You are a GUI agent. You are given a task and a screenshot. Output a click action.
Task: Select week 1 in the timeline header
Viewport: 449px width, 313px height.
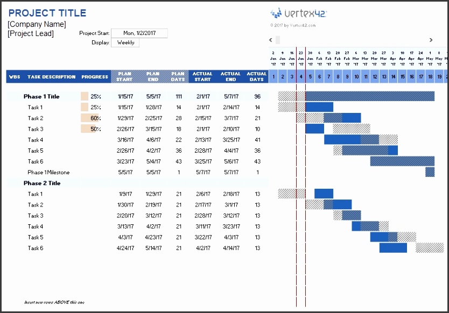pos(273,77)
